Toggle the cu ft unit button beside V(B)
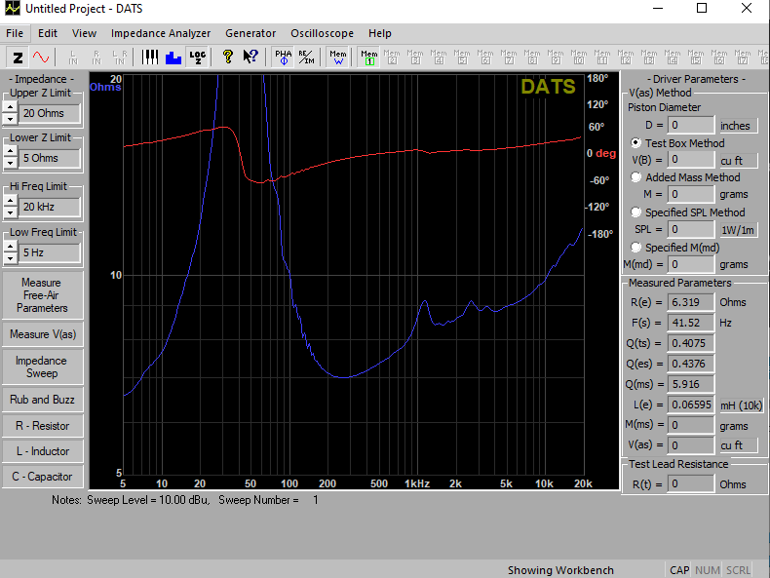The image size is (770, 578). 738,161
